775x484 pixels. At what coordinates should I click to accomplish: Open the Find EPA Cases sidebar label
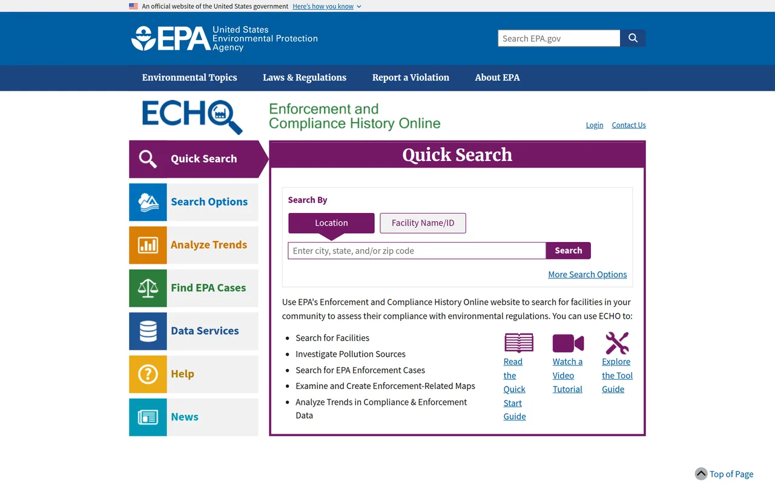click(208, 288)
